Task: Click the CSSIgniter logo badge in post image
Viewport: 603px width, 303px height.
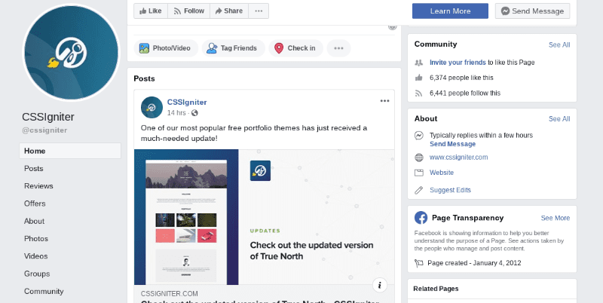Action: tap(260, 171)
